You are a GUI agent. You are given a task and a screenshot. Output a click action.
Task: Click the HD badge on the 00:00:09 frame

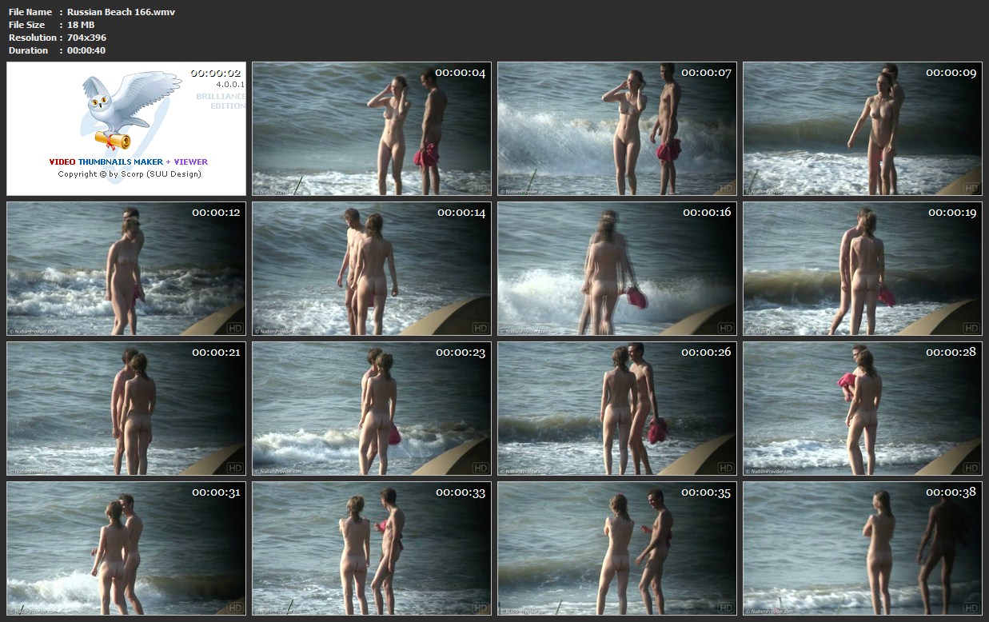[x=971, y=189]
